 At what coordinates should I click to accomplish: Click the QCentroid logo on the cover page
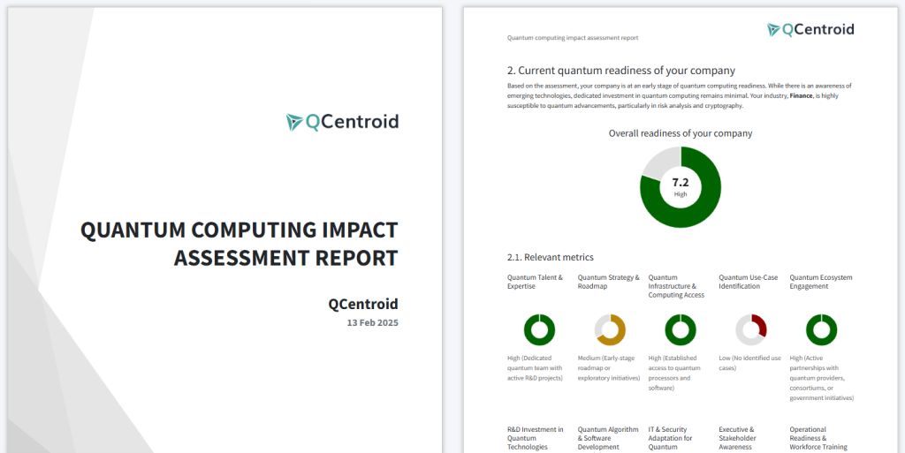342,122
